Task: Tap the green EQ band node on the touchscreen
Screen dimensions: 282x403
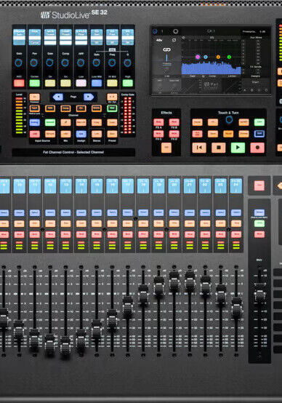Action: pos(229,57)
